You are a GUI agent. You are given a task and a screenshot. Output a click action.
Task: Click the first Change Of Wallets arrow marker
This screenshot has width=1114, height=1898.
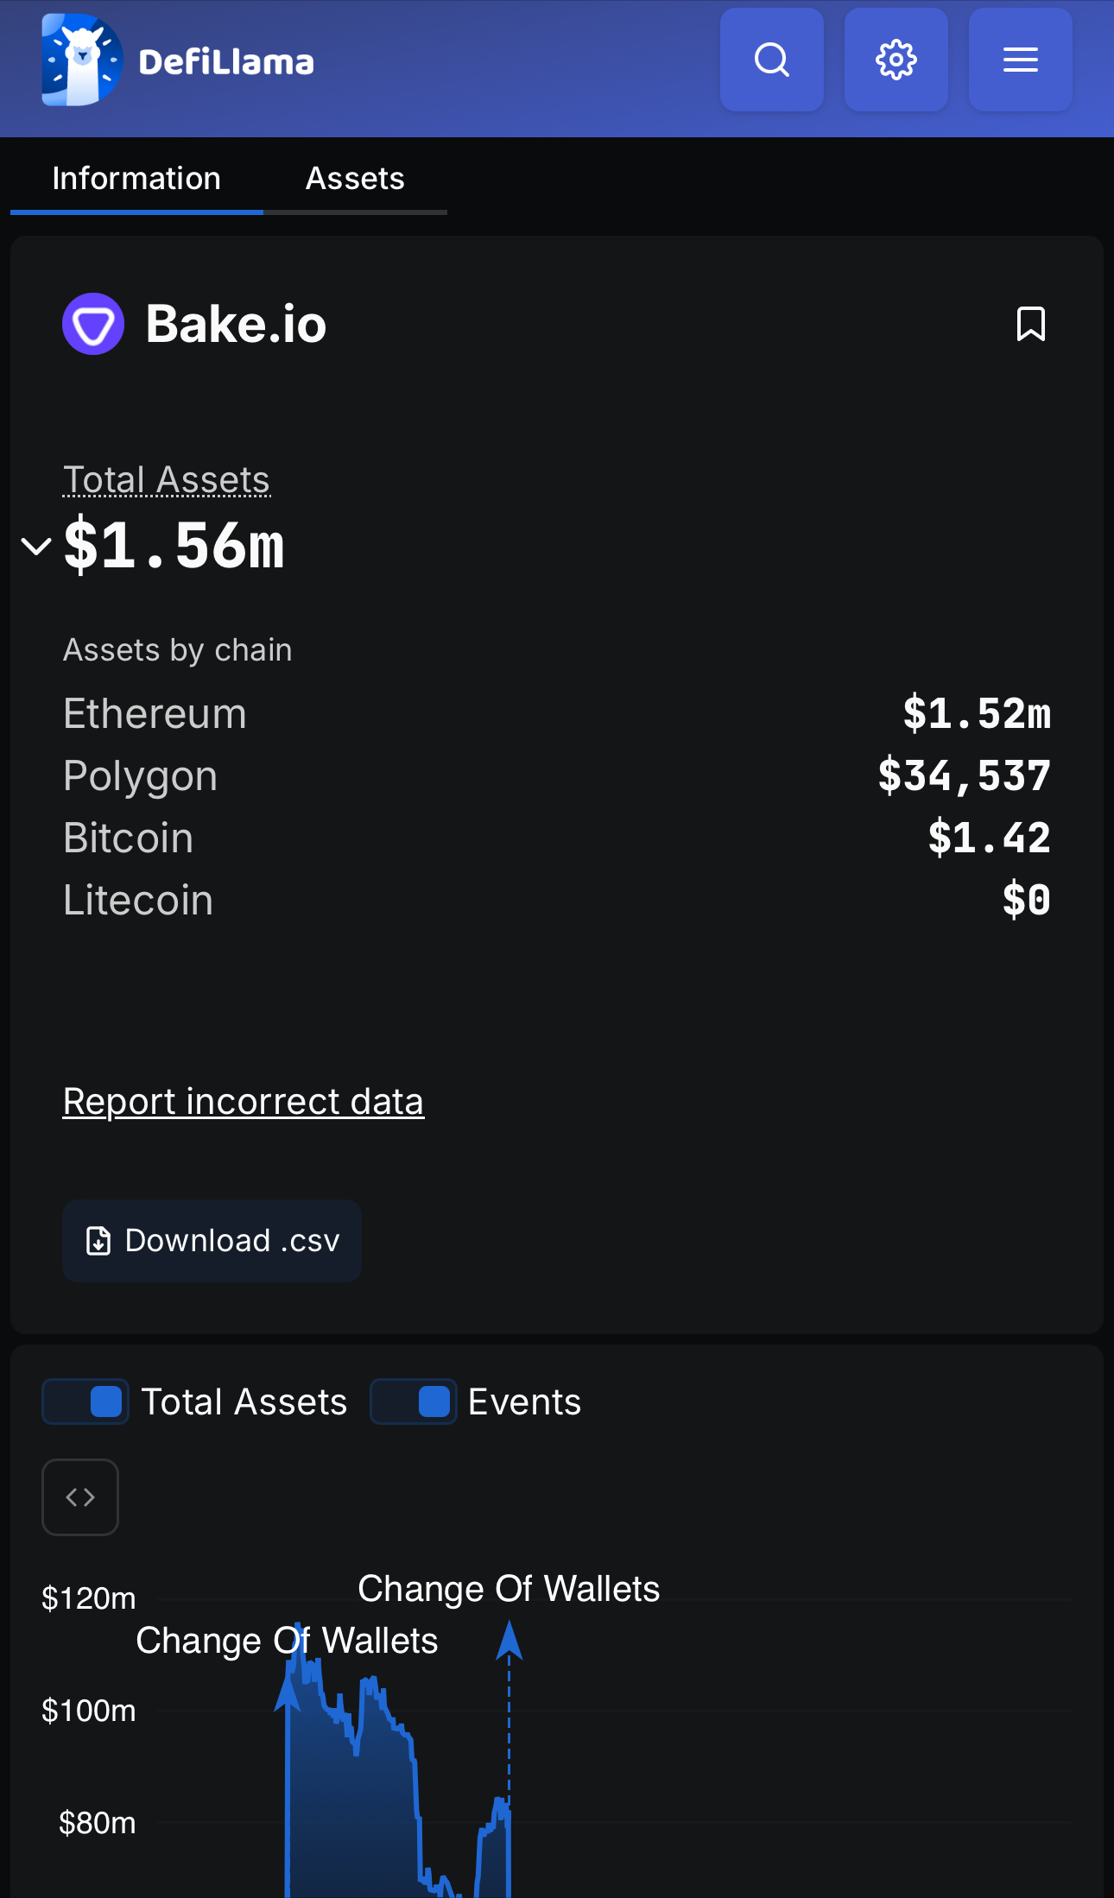(x=288, y=1692)
